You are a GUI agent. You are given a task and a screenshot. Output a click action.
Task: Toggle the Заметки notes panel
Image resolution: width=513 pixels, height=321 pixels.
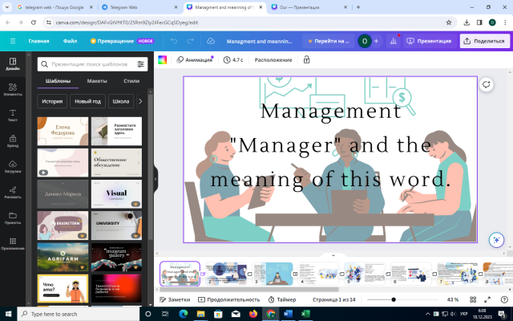(x=175, y=299)
